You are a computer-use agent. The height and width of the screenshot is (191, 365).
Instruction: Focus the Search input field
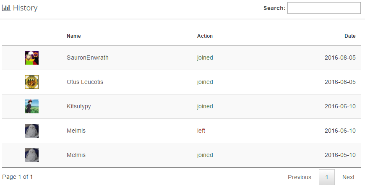tap(324, 8)
